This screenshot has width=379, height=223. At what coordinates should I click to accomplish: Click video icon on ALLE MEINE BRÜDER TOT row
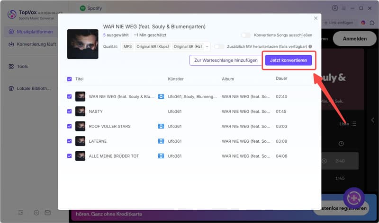click(x=161, y=156)
